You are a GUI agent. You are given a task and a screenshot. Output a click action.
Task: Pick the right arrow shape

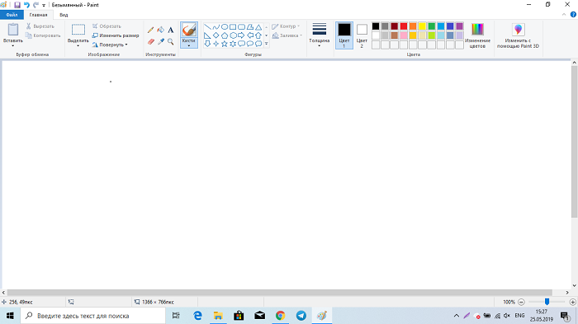(241, 35)
